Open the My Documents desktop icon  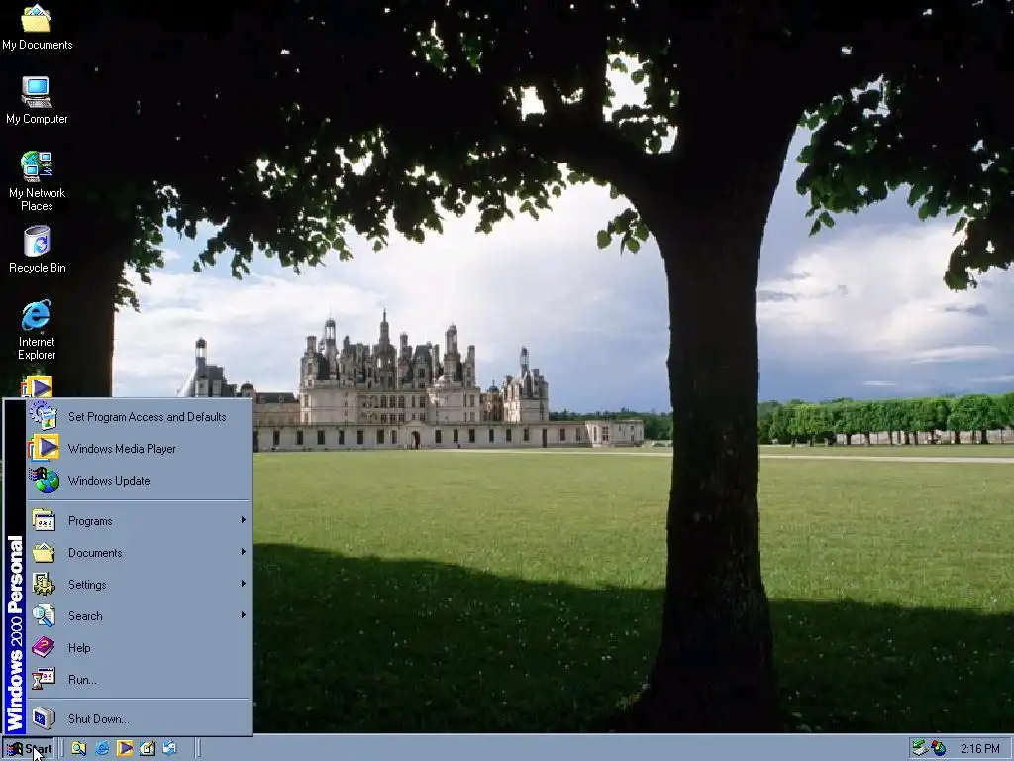37,27
